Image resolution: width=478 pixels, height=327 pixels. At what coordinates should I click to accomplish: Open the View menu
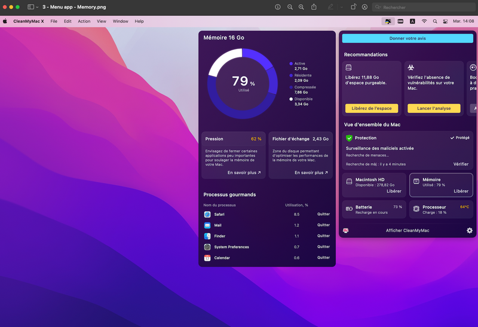(x=102, y=21)
